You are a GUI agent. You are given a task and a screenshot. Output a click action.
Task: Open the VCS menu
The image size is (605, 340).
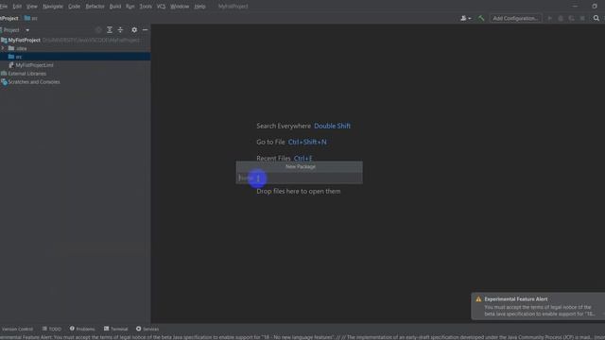click(x=161, y=7)
